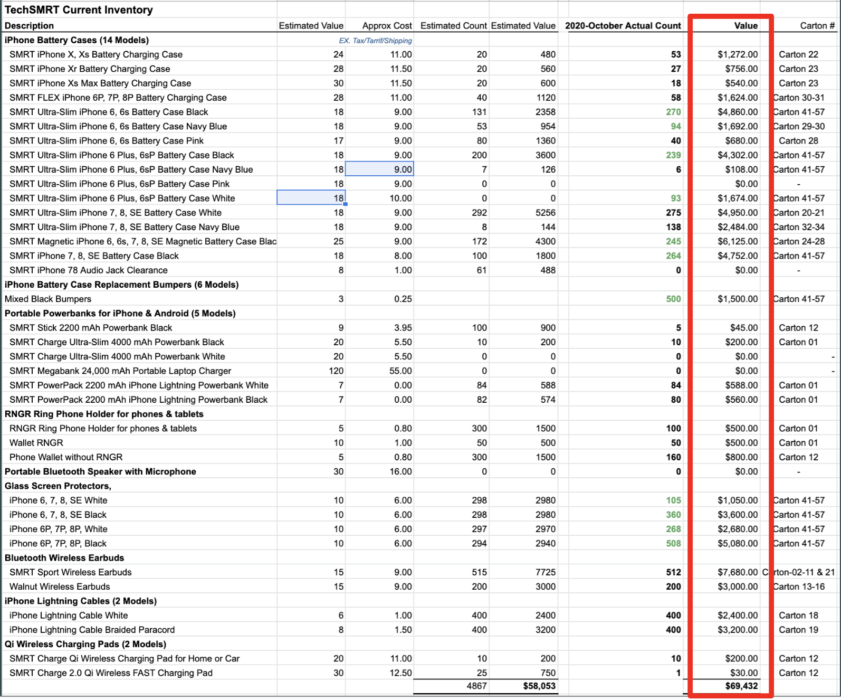Click 'SMRT iPhone 7, 8, SE Battery Case Black'
This screenshot has height=700, width=841.
click(94, 256)
